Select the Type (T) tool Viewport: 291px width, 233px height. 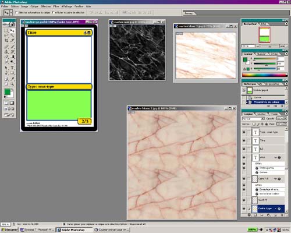pos(12,68)
